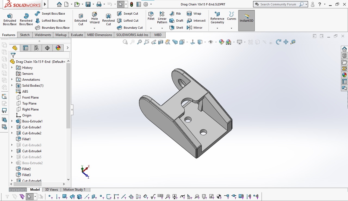Screen dimensions: 348x201
Task: Select the Intersect tool
Action: pyautogui.click(x=196, y=21)
